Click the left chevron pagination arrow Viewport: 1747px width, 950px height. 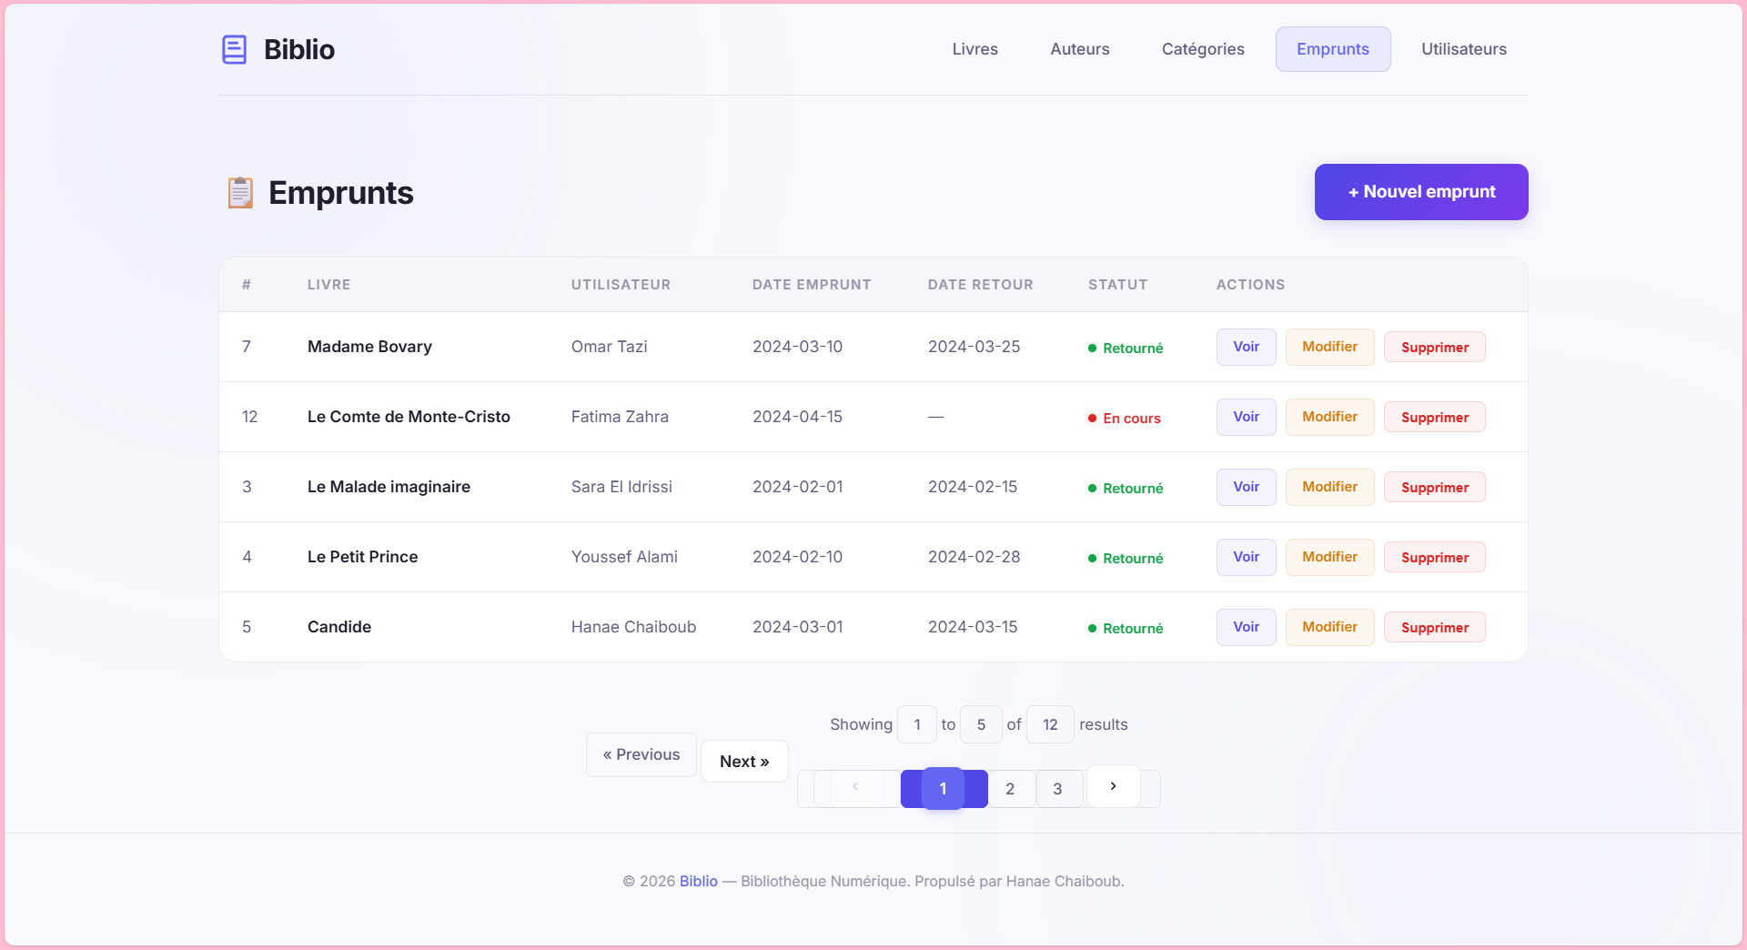click(x=855, y=786)
